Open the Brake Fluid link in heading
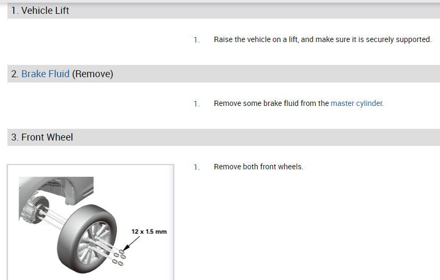 click(45, 74)
